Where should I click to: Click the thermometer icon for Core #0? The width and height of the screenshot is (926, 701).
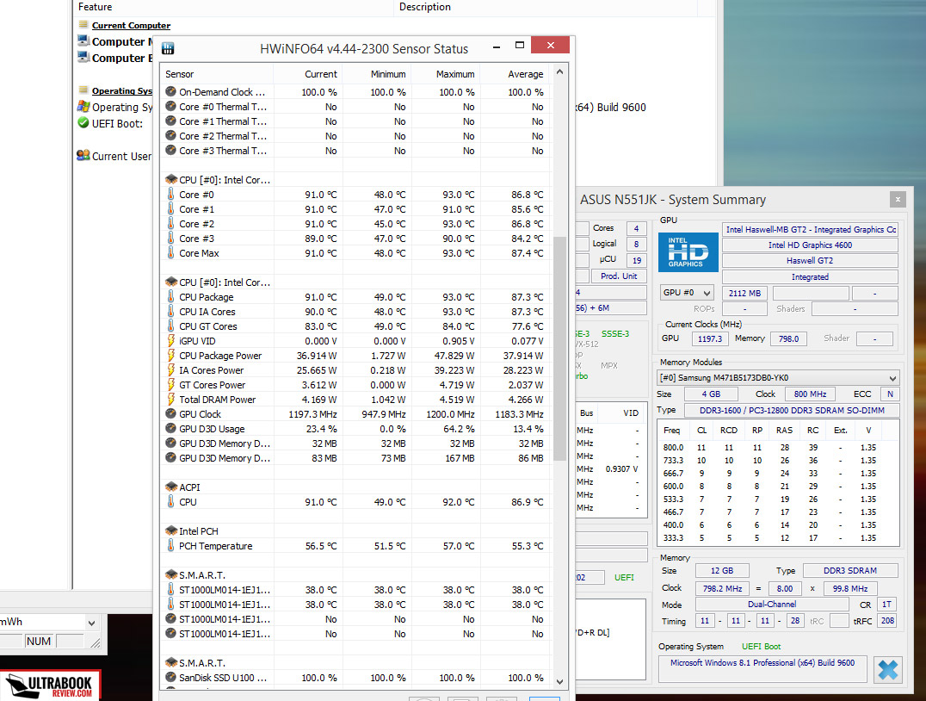click(170, 194)
